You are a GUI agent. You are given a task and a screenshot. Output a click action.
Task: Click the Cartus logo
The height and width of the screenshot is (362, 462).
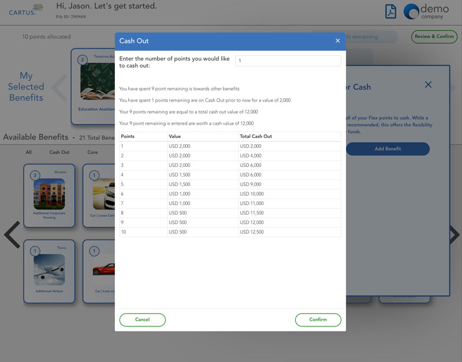(25, 10)
